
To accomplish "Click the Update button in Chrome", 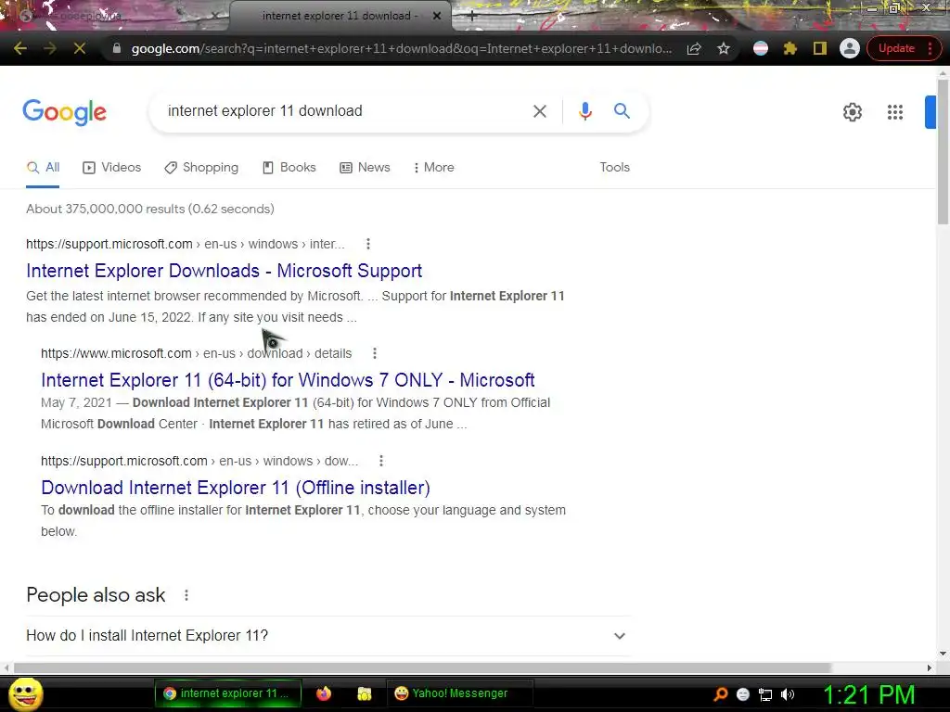I will 896,48.
